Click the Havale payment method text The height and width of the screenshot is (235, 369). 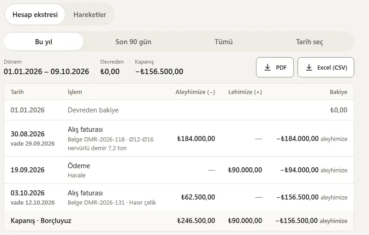point(77,175)
